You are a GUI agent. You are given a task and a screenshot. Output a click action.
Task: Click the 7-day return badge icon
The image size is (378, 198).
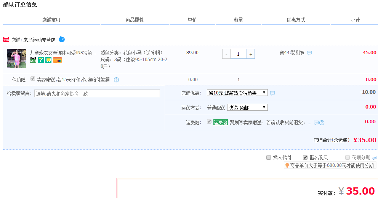tap(41, 60)
